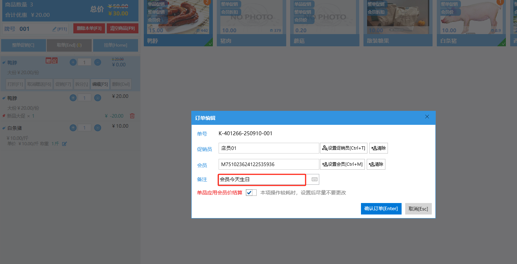Confirm the order with 确认订单 button
Screen dimensions: 517x264
click(381, 209)
